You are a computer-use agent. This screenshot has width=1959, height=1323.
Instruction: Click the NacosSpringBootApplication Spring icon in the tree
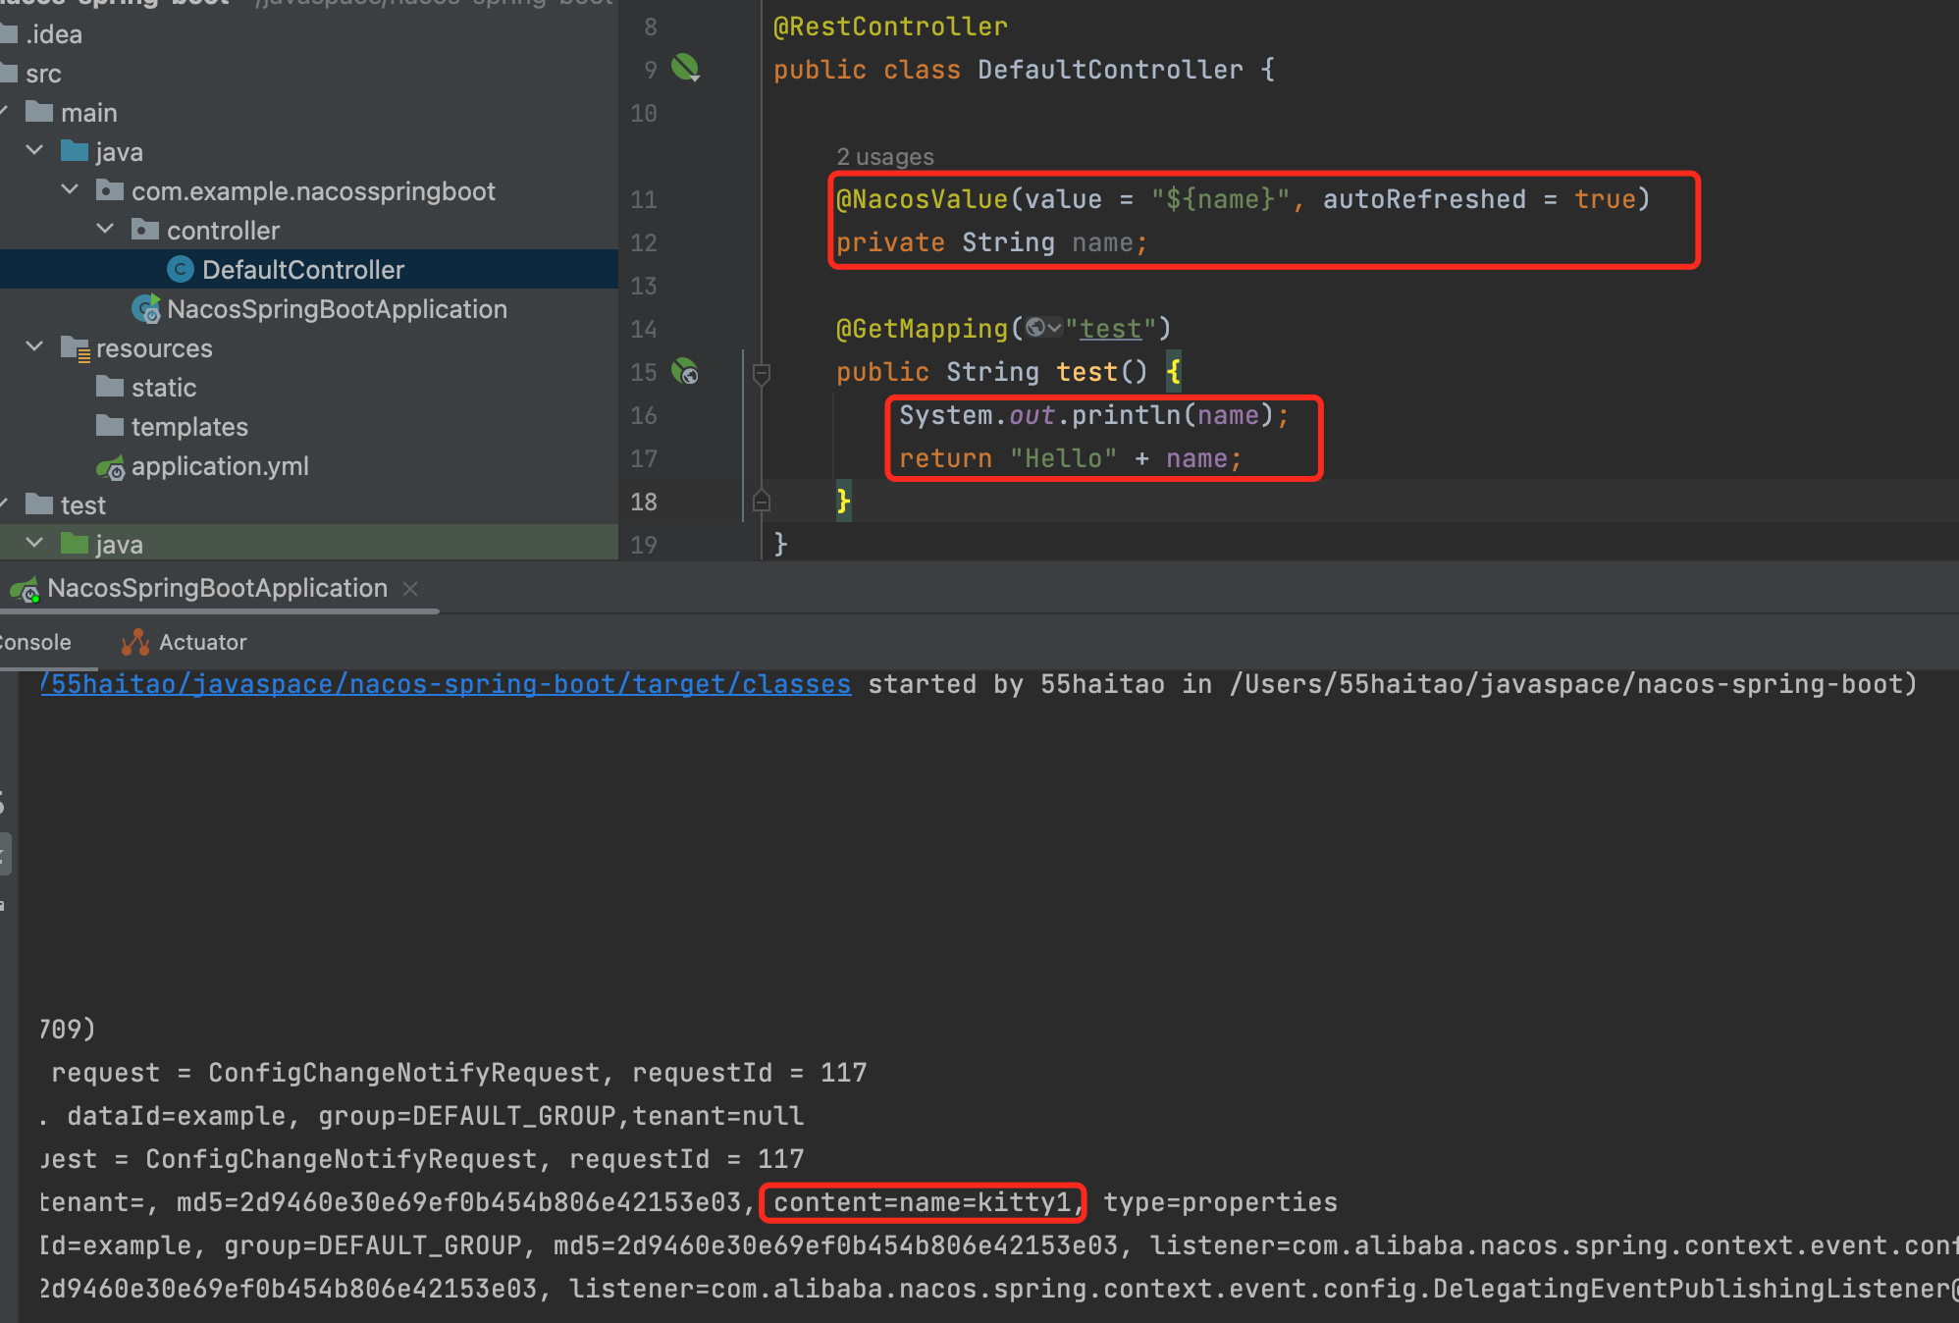tap(146, 308)
